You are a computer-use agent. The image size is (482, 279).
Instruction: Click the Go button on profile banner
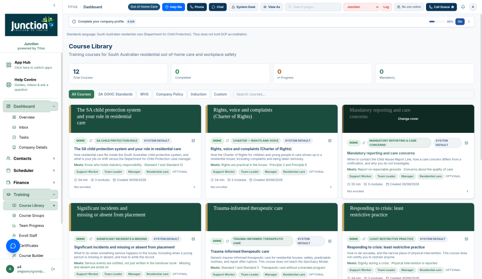pos(460,22)
